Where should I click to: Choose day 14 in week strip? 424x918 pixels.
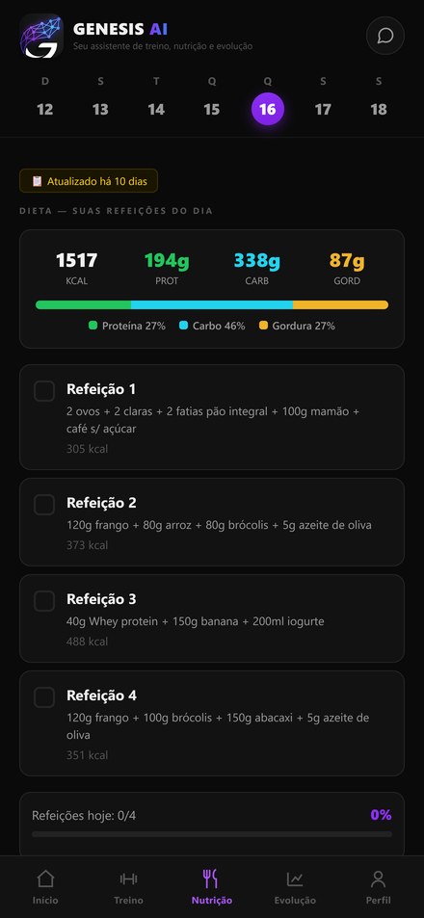tap(156, 109)
